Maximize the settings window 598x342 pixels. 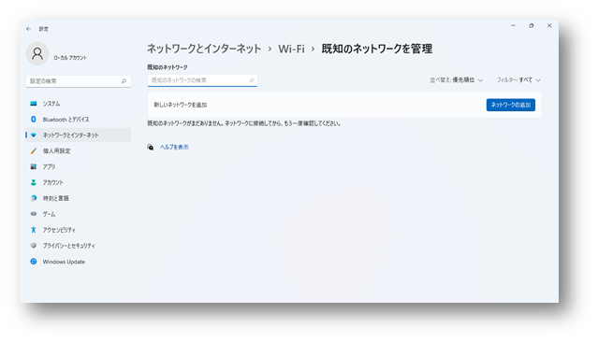pos(532,25)
